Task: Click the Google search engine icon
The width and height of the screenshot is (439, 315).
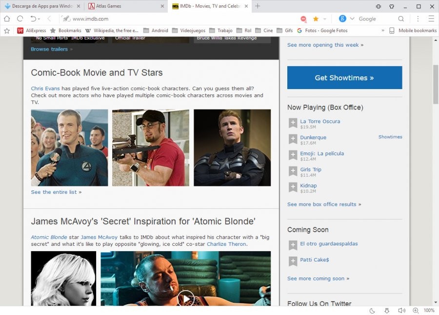Action: (x=342, y=19)
